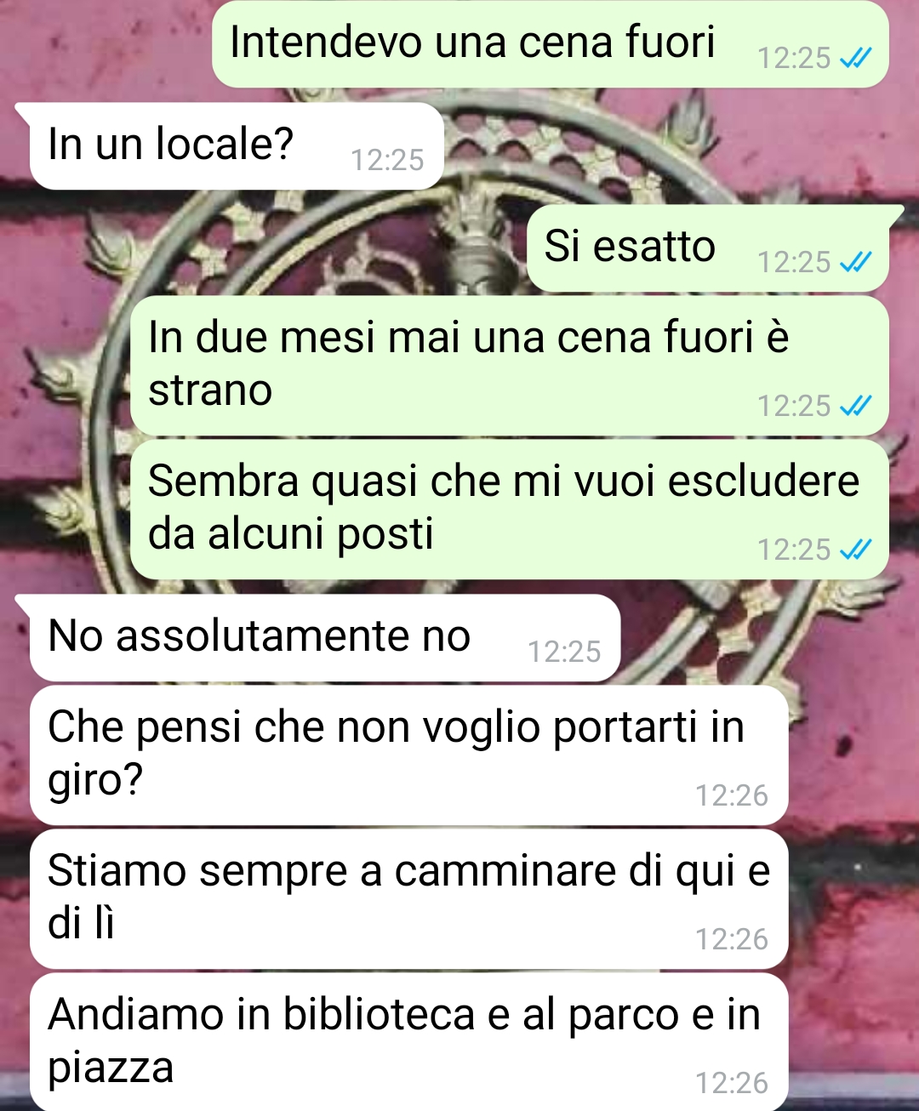919x1111 pixels.
Task: Tap the 'Sembra quasi che mi vuoi escludere' bubble
Action: pos(509,509)
